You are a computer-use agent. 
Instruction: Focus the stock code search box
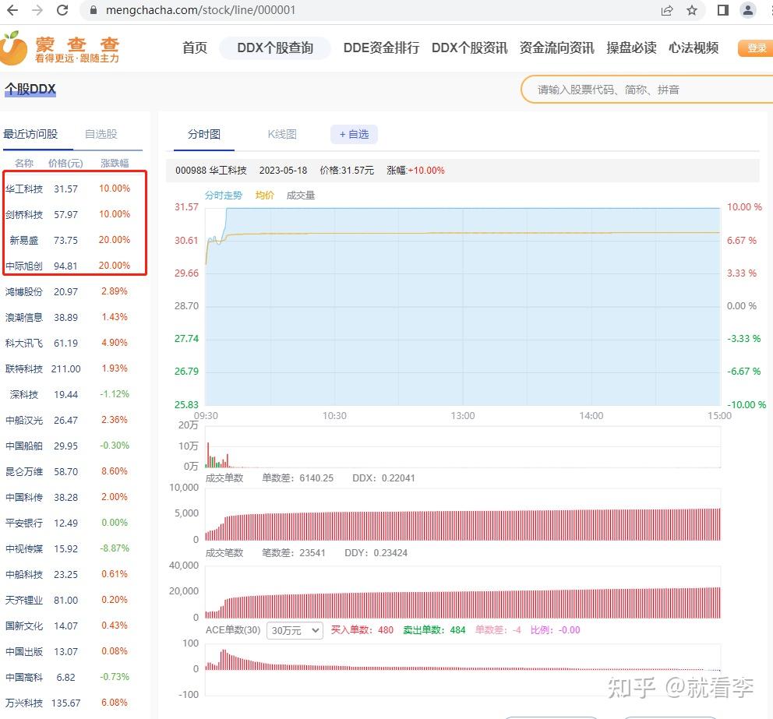pyautogui.click(x=647, y=90)
